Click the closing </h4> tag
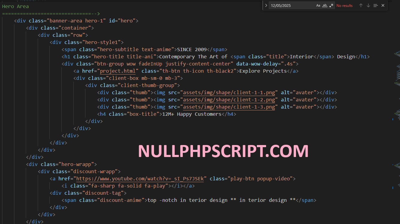The width and height of the screenshot is (400, 224). pyautogui.click(x=229, y=114)
